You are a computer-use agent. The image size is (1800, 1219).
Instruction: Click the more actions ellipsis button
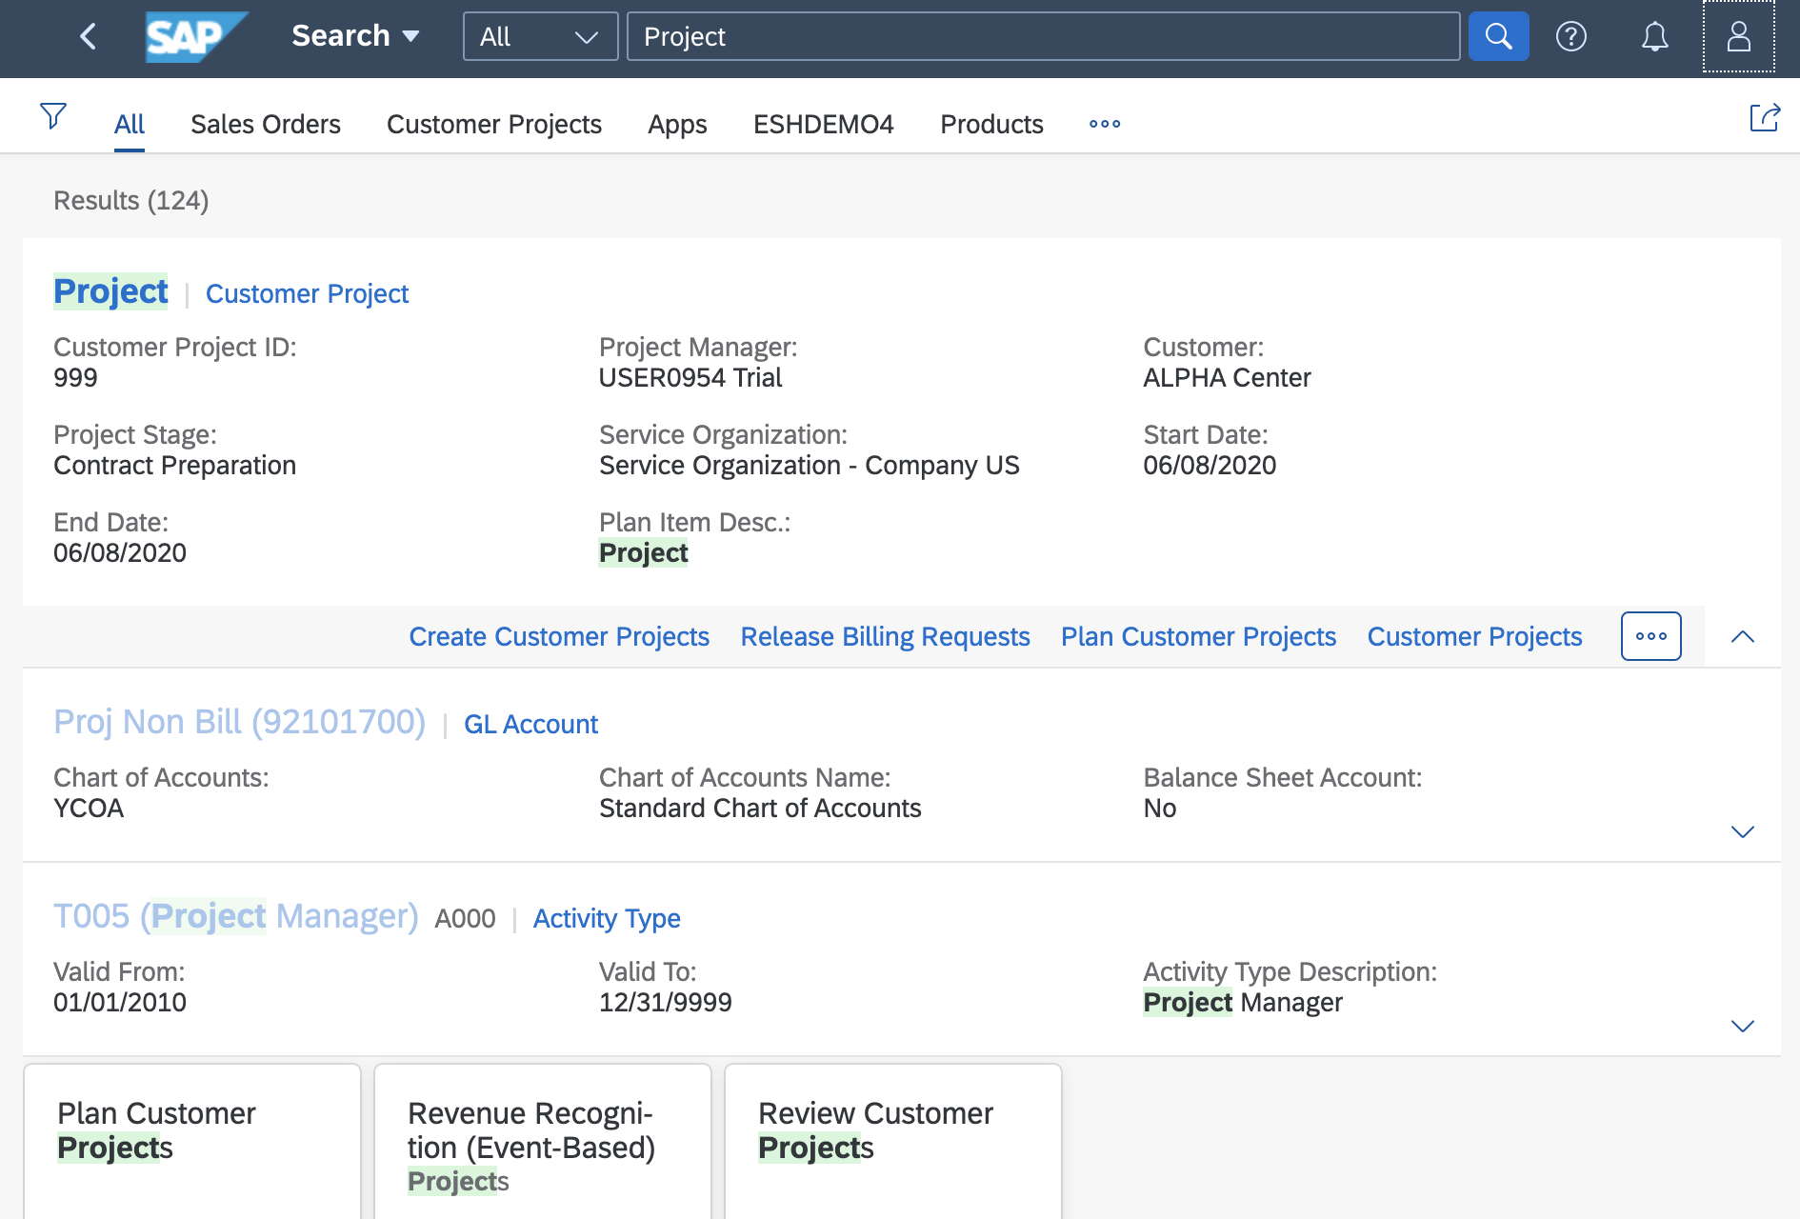click(x=1650, y=637)
